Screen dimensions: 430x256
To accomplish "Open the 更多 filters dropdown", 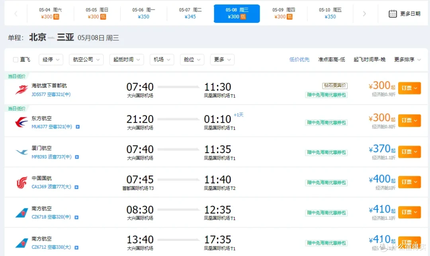I will pyautogui.click(x=222, y=59).
